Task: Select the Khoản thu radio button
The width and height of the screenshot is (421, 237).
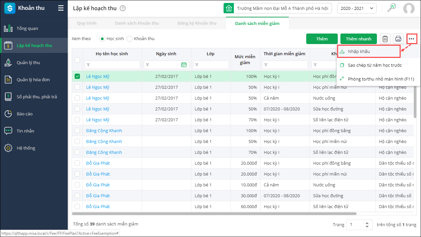Action: (x=130, y=39)
